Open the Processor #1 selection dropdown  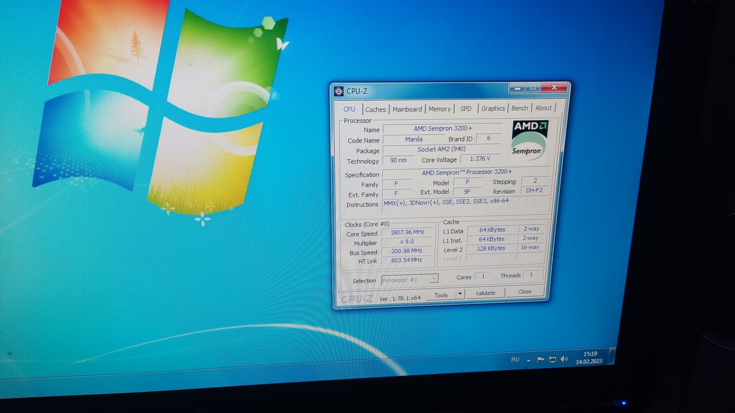410,280
